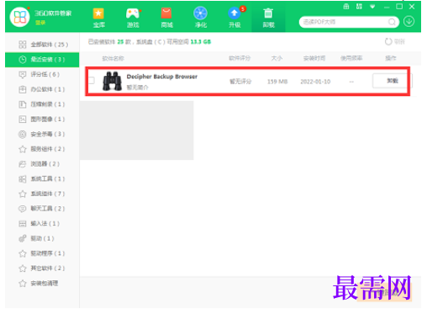Click the 暂无评分 rating cell

pos(240,82)
